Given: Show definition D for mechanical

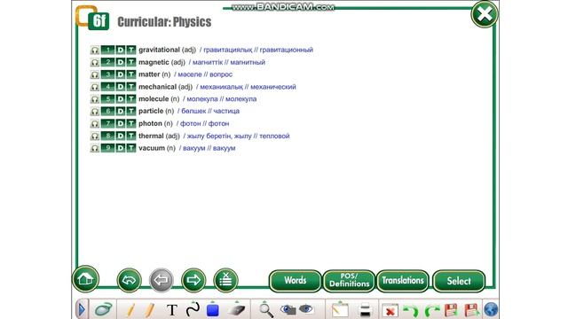Looking at the screenshot, I should point(121,87).
